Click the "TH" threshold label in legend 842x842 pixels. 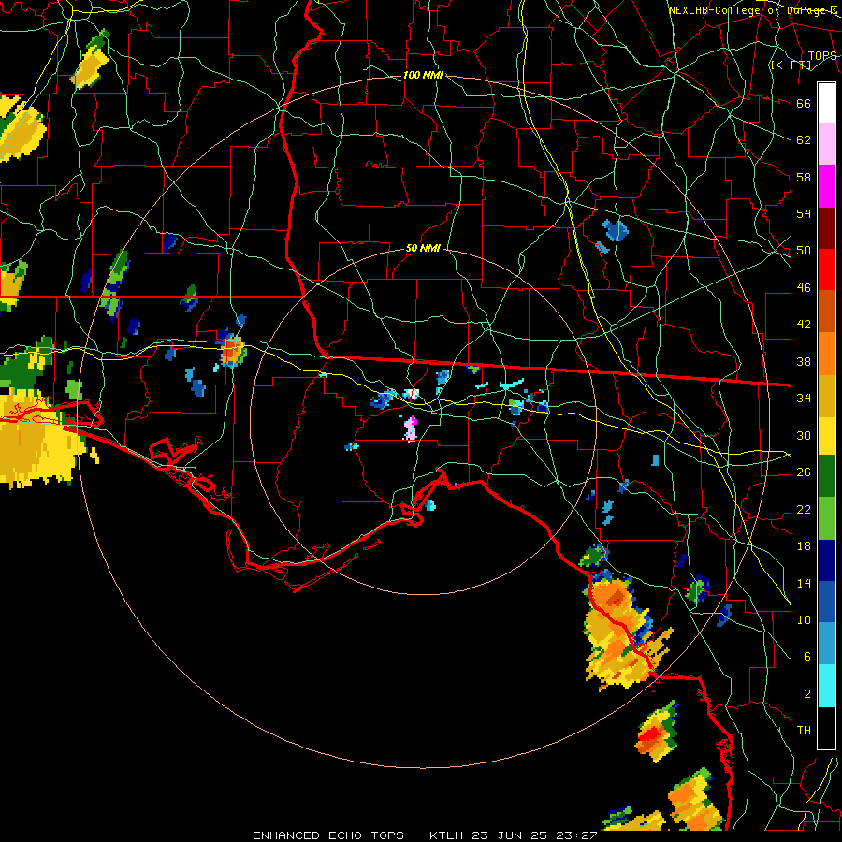[804, 731]
